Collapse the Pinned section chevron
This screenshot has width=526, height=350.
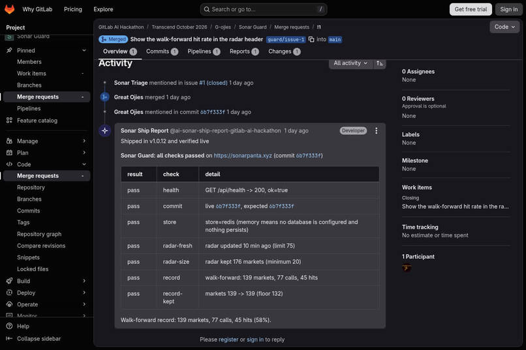pos(84,50)
